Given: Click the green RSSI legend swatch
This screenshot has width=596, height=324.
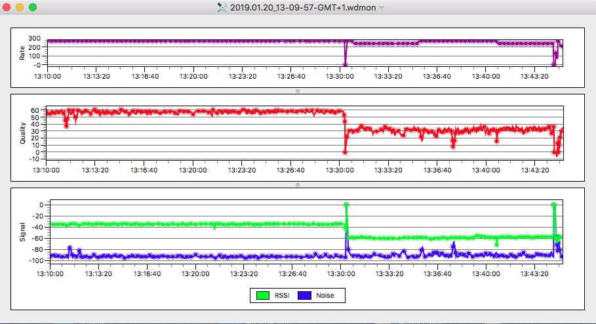Looking at the screenshot, I should coord(263,296).
